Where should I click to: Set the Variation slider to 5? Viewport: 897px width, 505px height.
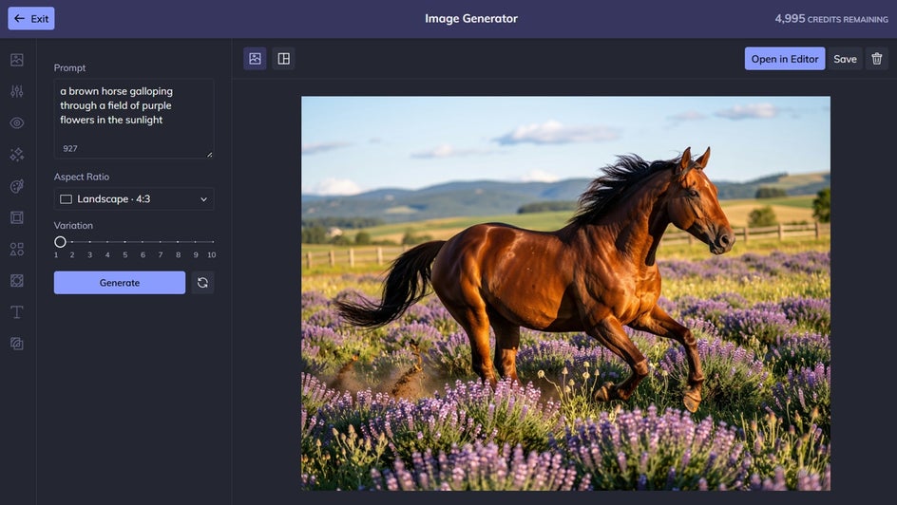124,242
